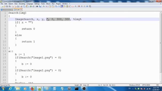Screen dimensions: 162x91
Task: Open the Function List panel icon
Action: [70, 6]
